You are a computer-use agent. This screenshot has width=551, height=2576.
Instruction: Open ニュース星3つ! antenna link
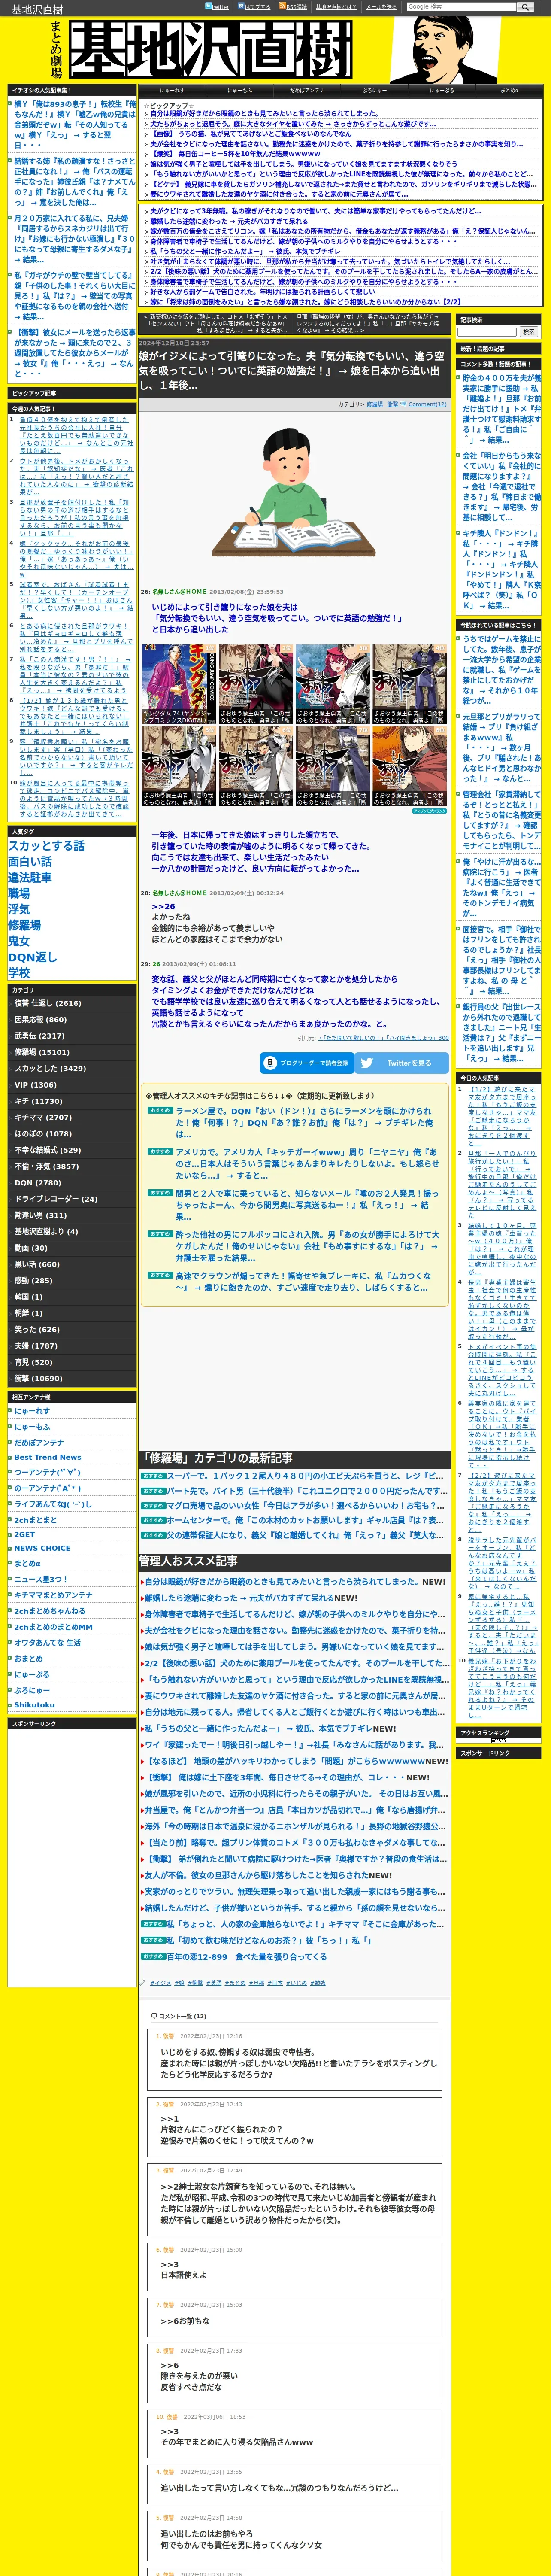point(41,1579)
